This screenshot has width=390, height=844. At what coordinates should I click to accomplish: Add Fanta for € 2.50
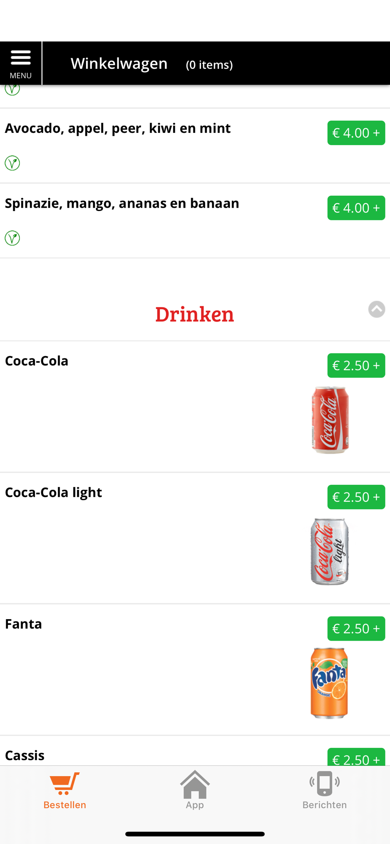click(356, 629)
